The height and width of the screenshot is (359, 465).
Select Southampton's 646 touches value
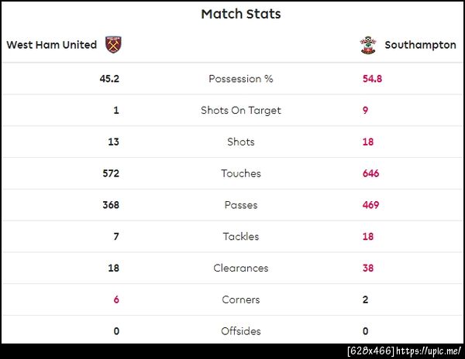[x=370, y=174]
